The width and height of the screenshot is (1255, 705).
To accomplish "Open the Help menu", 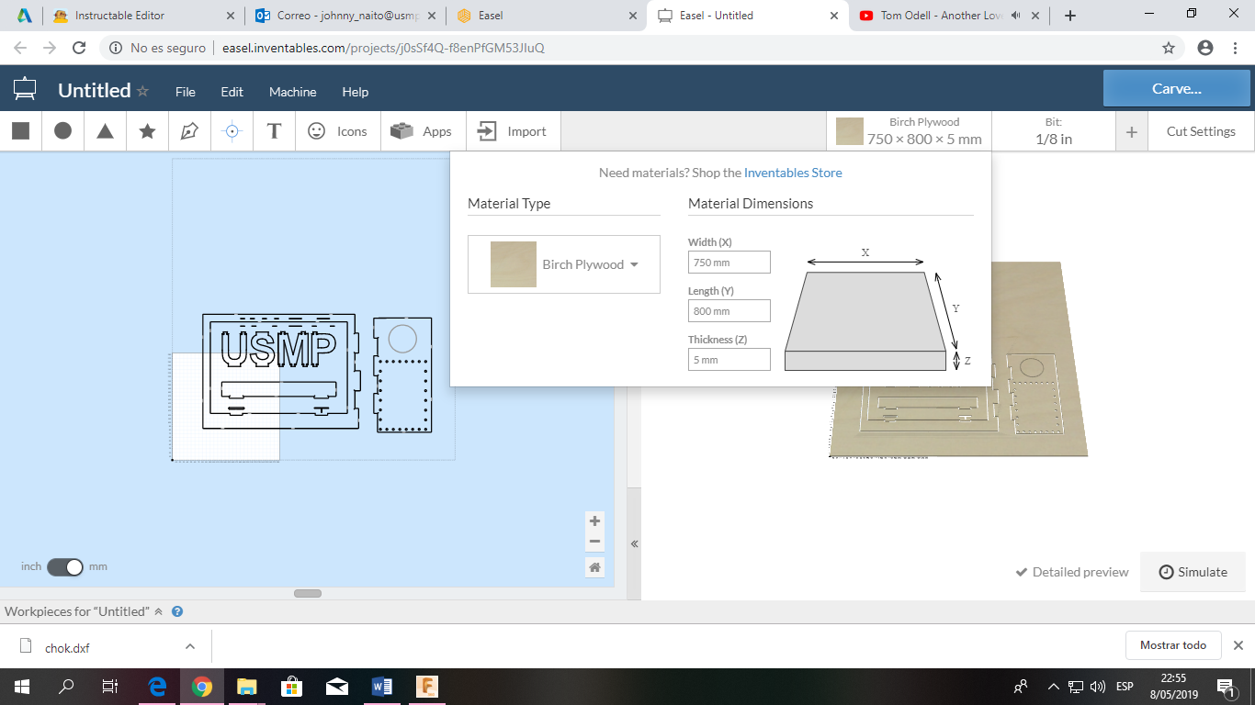I will pyautogui.click(x=356, y=92).
